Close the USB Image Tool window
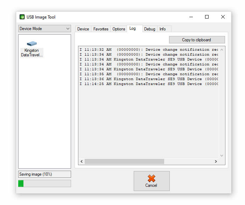 coord(223,17)
